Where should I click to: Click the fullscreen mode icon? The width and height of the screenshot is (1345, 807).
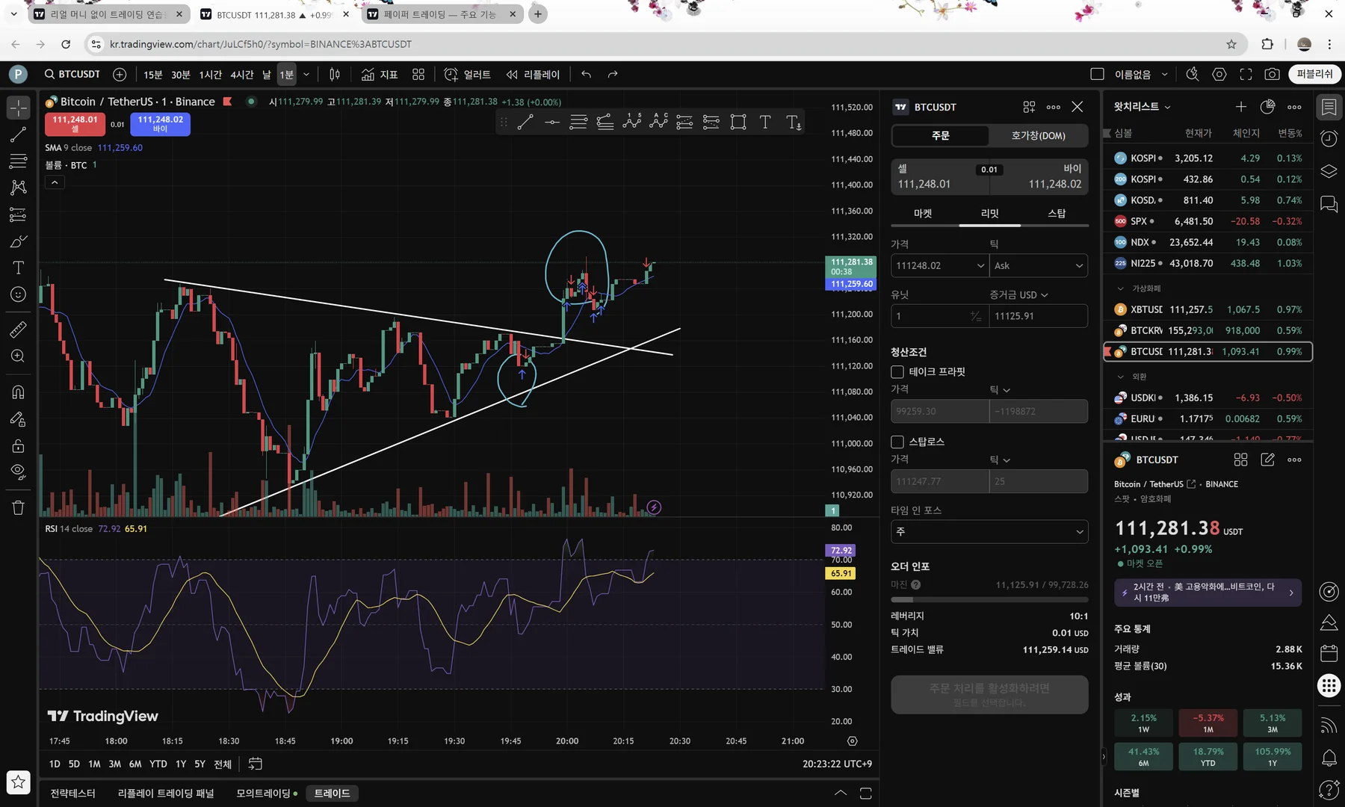(1246, 74)
